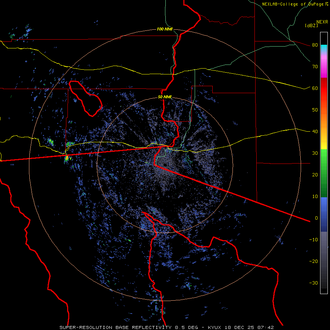
Task: Click the 40 dBZ scale value
Action: point(315,132)
